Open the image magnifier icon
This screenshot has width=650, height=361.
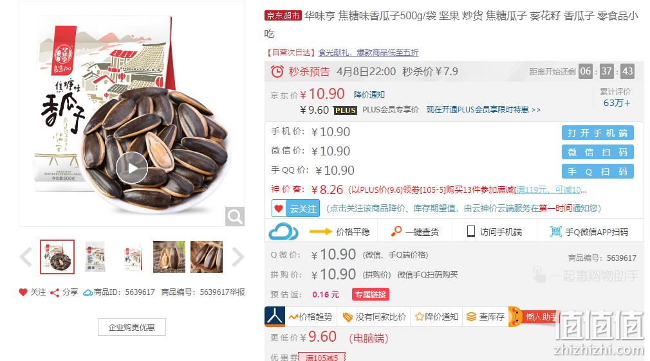[235, 216]
